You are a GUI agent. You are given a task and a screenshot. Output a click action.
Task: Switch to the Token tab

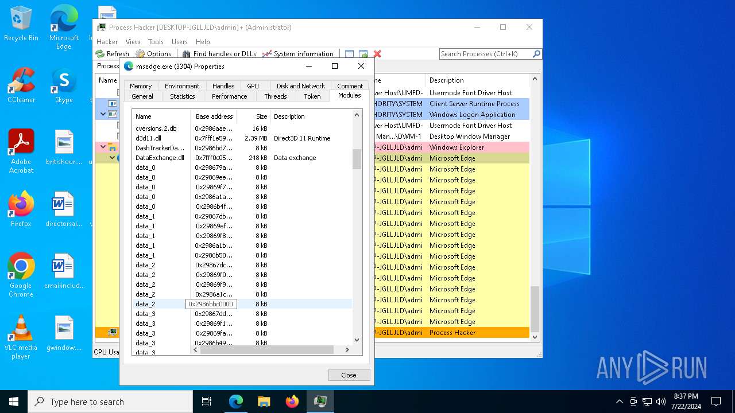coord(312,96)
